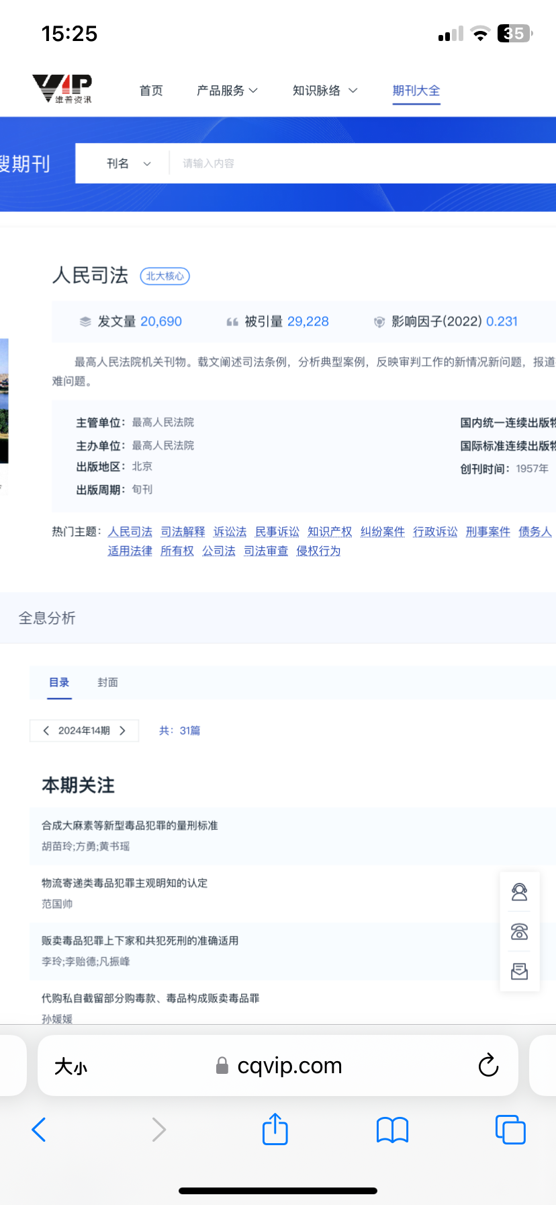Open the 首页 menu item
The height and width of the screenshot is (1205, 556).
[151, 91]
